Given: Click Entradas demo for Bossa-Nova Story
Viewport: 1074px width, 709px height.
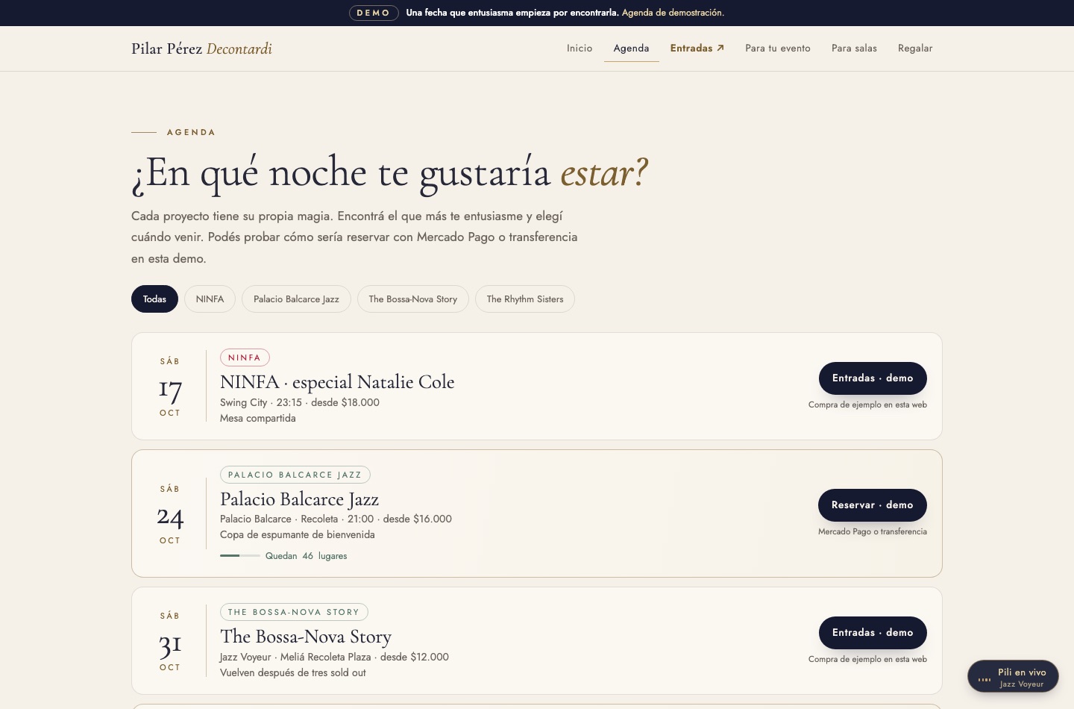Looking at the screenshot, I should [x=873, y=633].
